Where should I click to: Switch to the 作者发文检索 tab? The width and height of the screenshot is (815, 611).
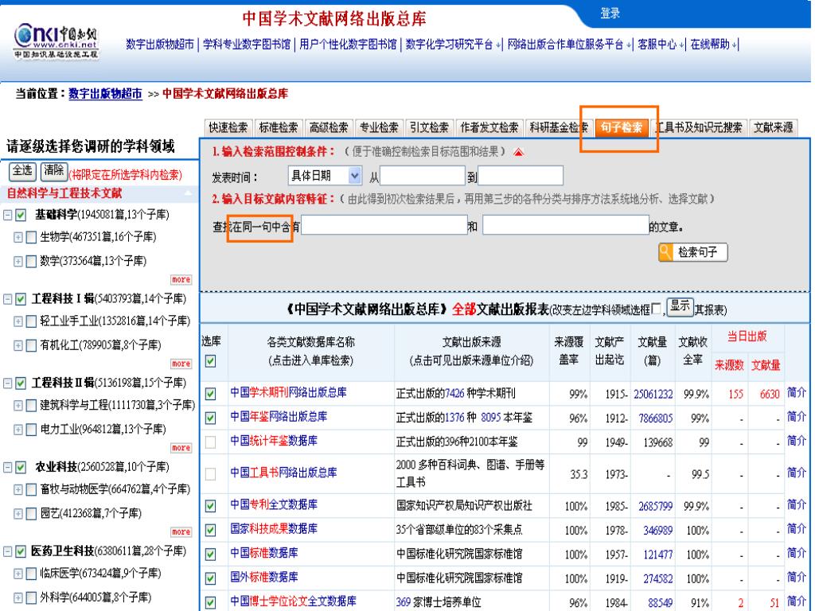pyautogui.click(x=489, y=127)
